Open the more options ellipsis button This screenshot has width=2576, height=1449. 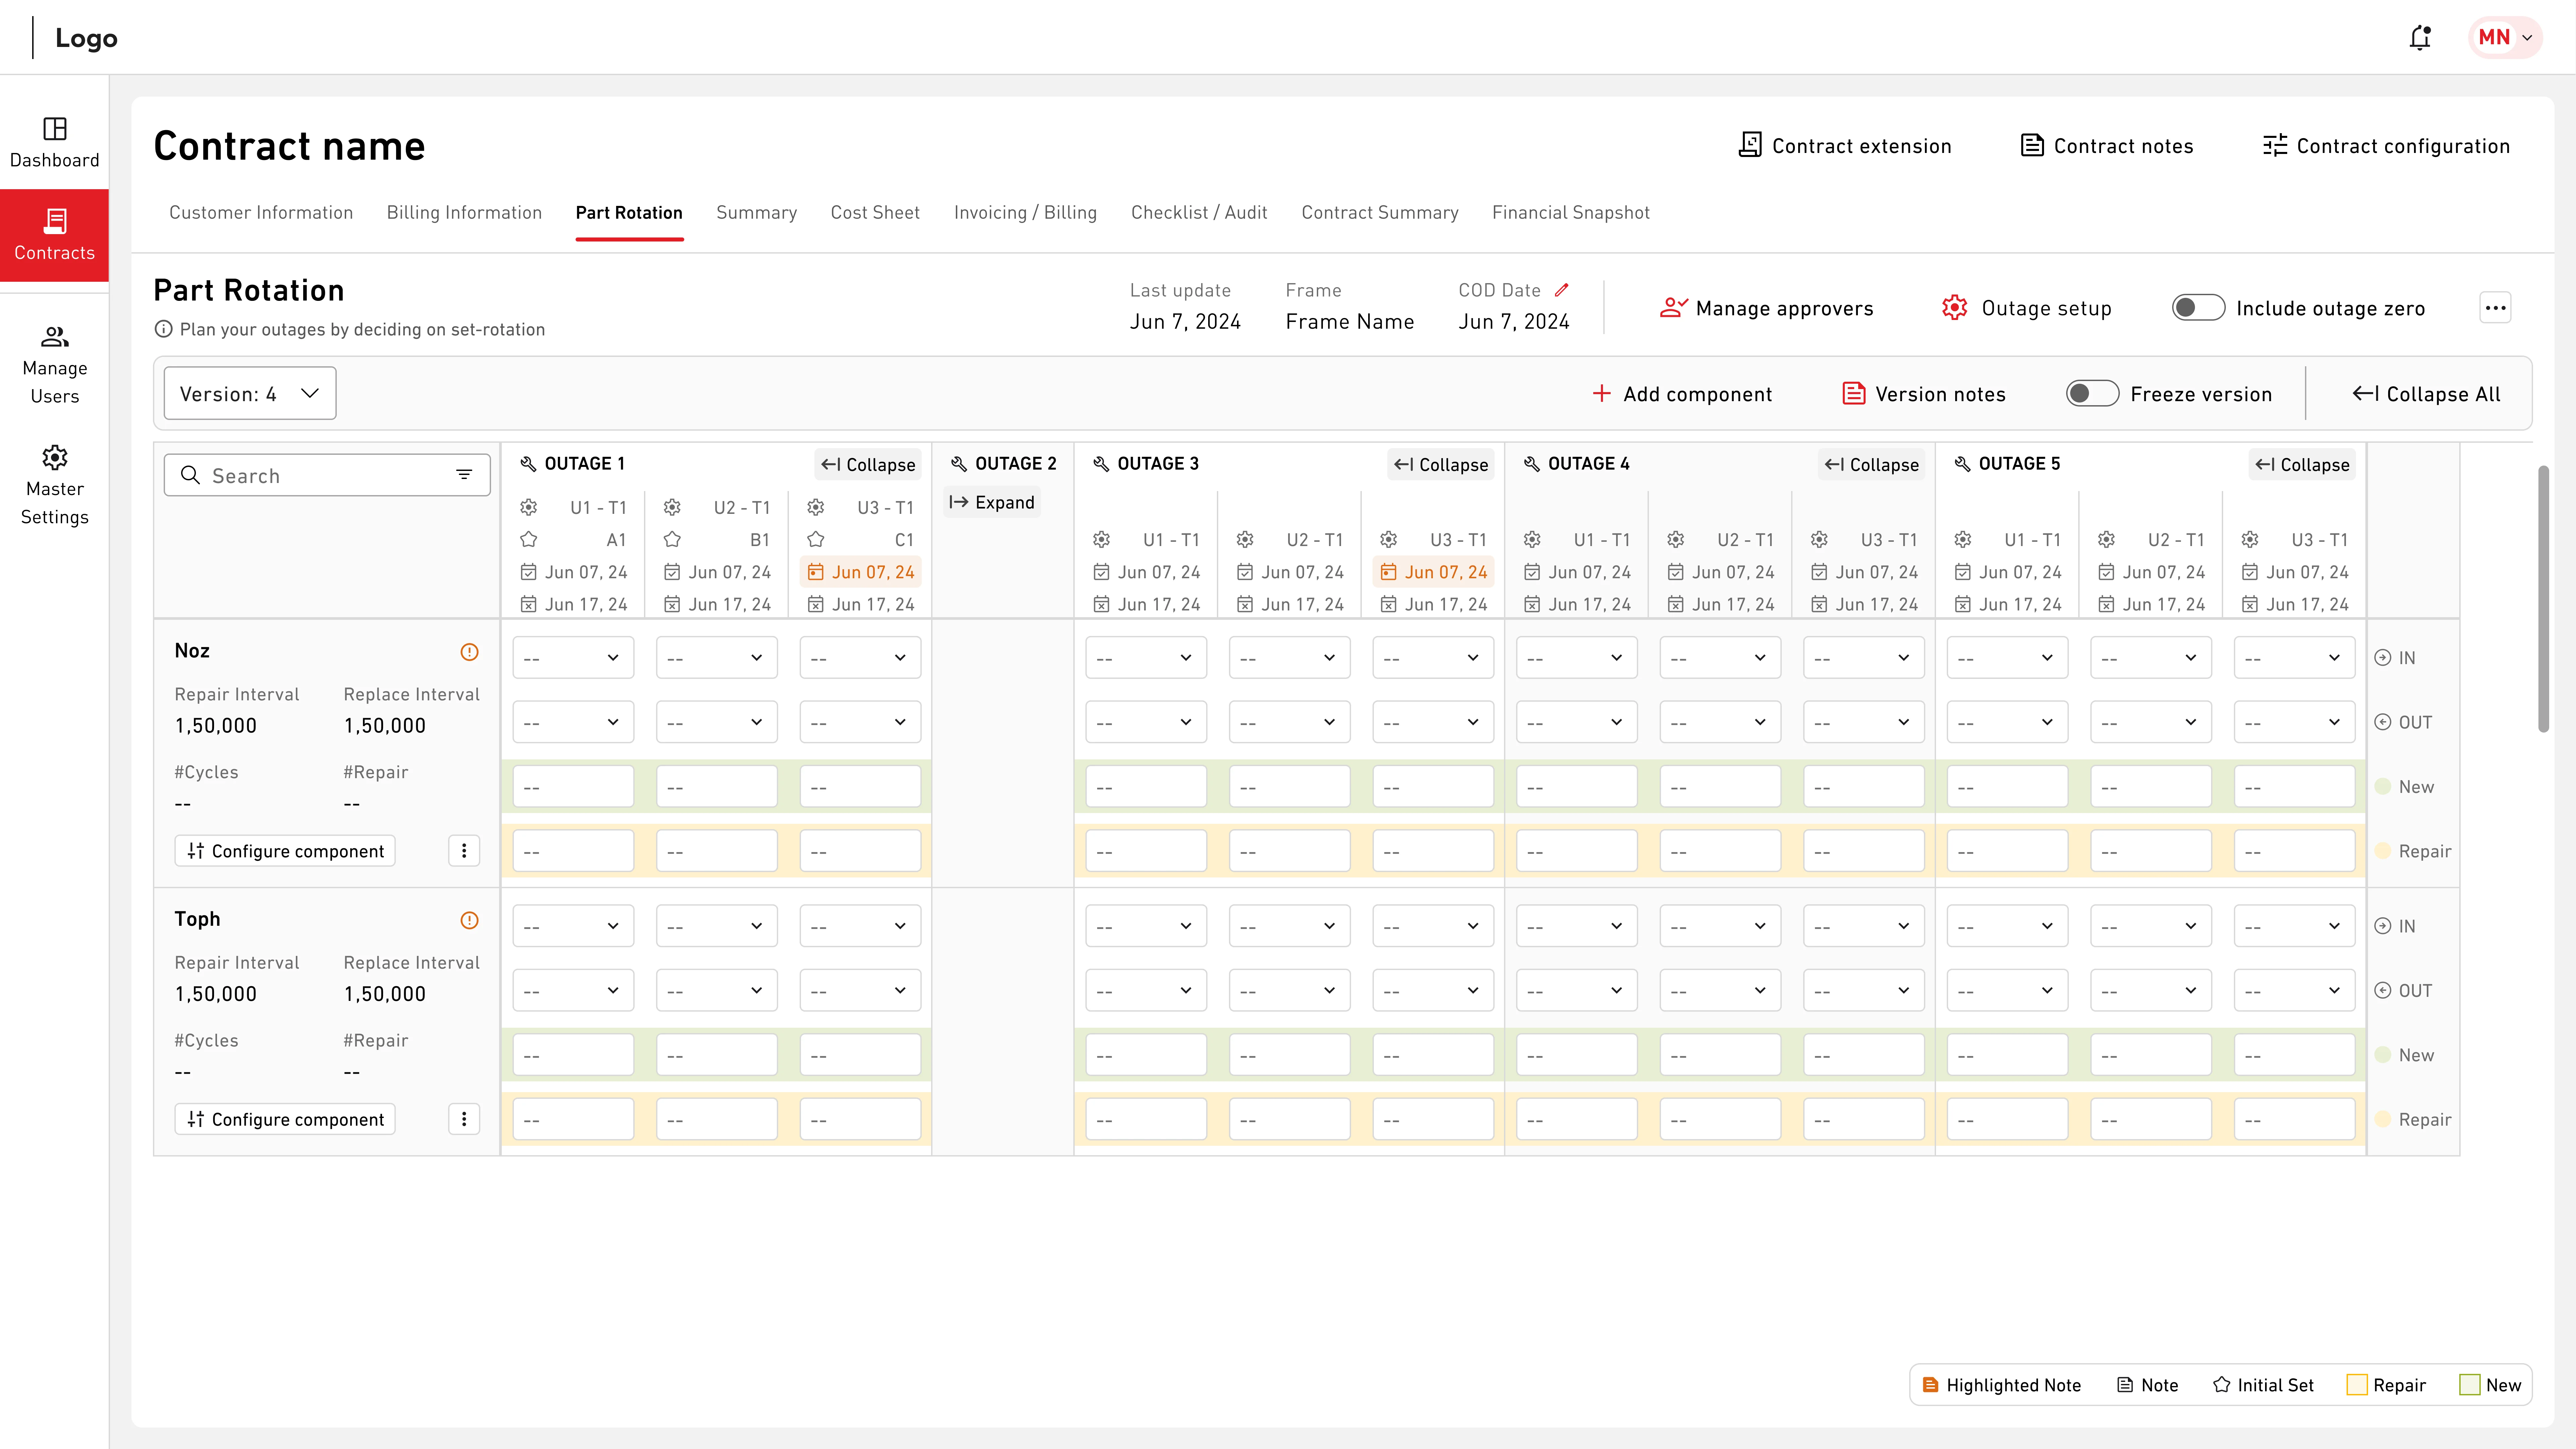pyautogui.click(x=2495, y=308)
